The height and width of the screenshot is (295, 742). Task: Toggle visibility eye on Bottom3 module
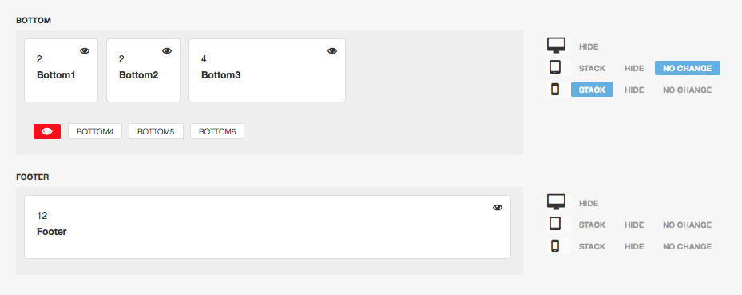pos(332,51)
